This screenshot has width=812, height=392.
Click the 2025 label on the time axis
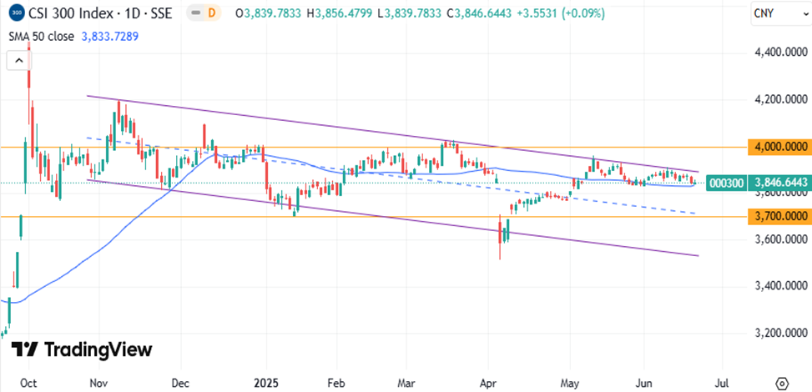pyautogui.click(x=265, y=382)
